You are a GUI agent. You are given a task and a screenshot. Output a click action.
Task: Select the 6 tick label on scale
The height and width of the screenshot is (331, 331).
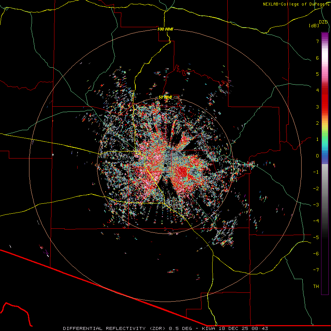(317, 58)
